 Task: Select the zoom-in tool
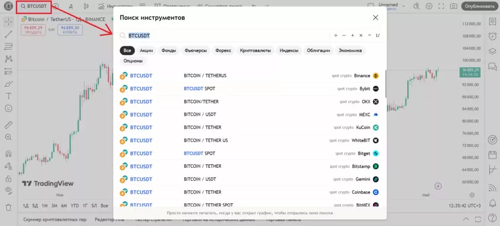click(9, 137)
